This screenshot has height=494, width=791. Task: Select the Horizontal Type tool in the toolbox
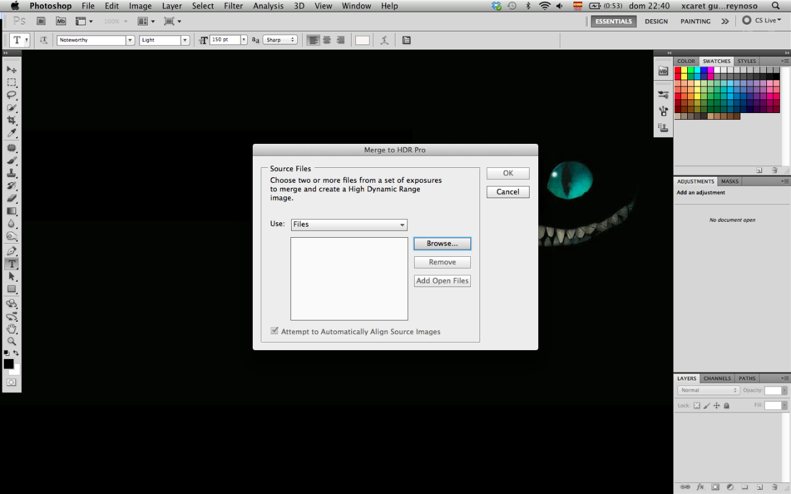tap(12, 264)
